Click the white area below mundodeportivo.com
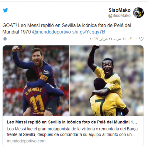 click(x=73, y=145)
